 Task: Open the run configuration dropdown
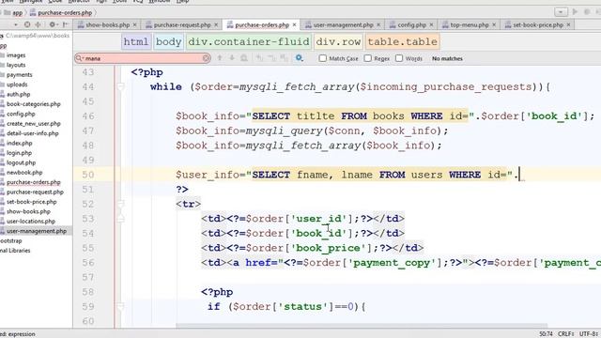pyautogui.click(x=561, y=12)
